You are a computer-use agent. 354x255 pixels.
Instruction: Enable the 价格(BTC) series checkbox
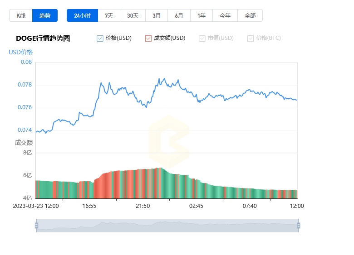coord(251,38)
